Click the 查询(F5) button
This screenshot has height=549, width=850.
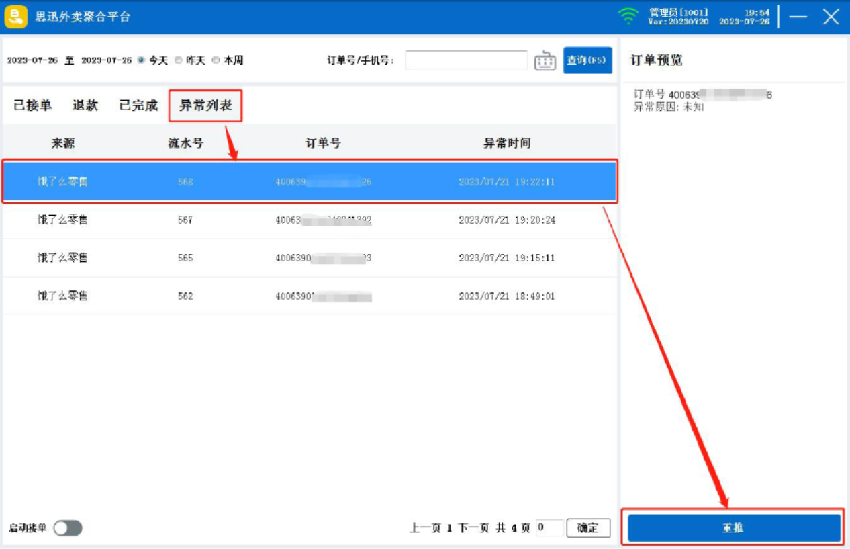point(587,60)
